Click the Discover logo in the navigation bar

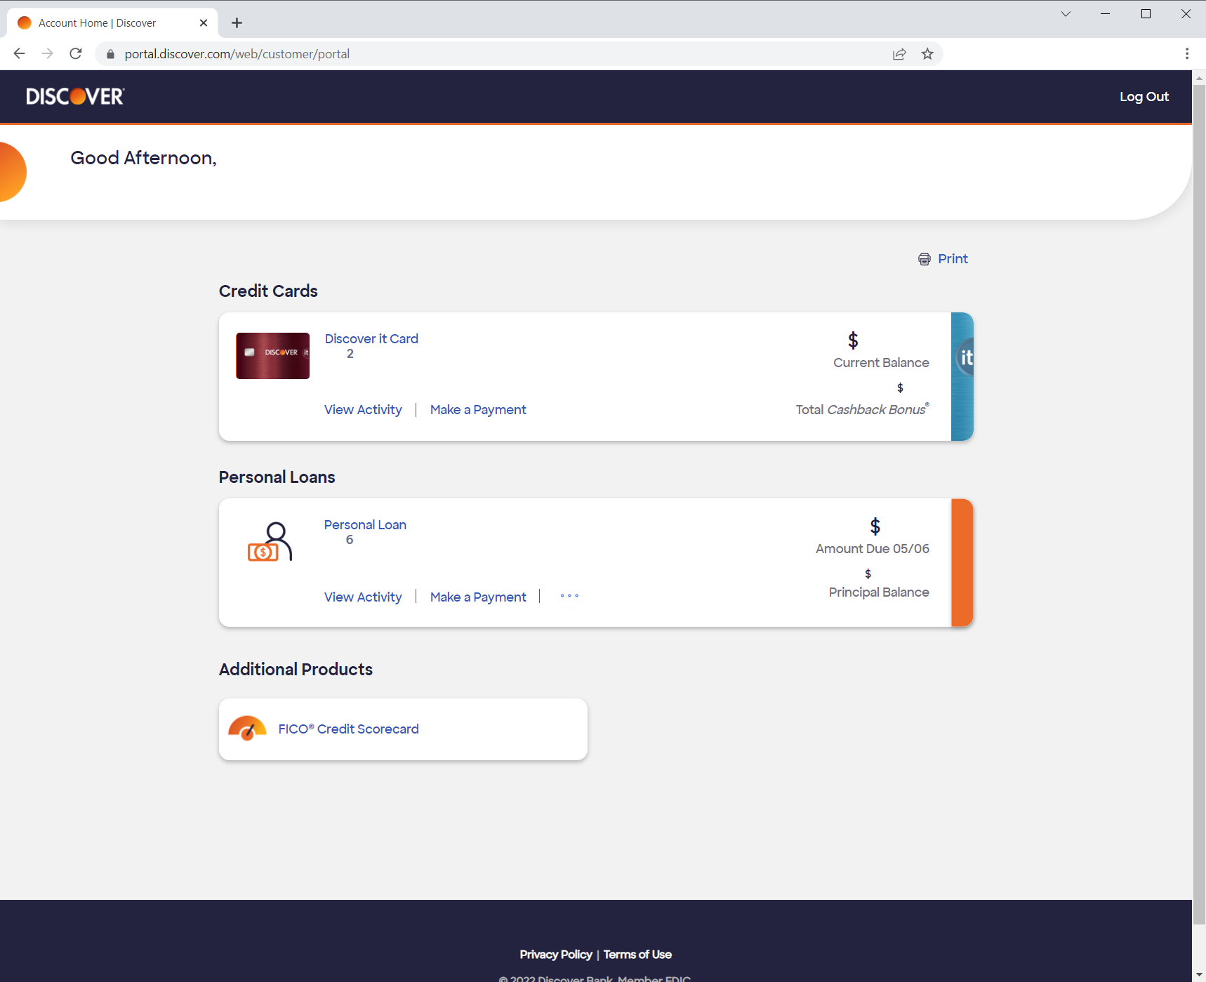click(x=74, y=96)
